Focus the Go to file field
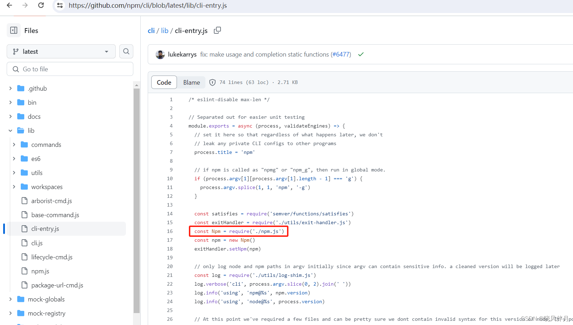This screenshot has width=573, height=325. pos(70,69)
